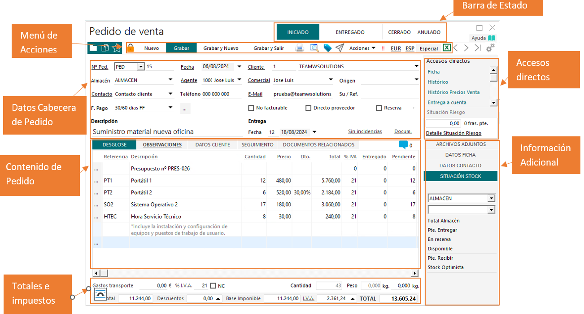Click the blue label tag icon
This screenshot has width=584, height=314.
(327, 48)
